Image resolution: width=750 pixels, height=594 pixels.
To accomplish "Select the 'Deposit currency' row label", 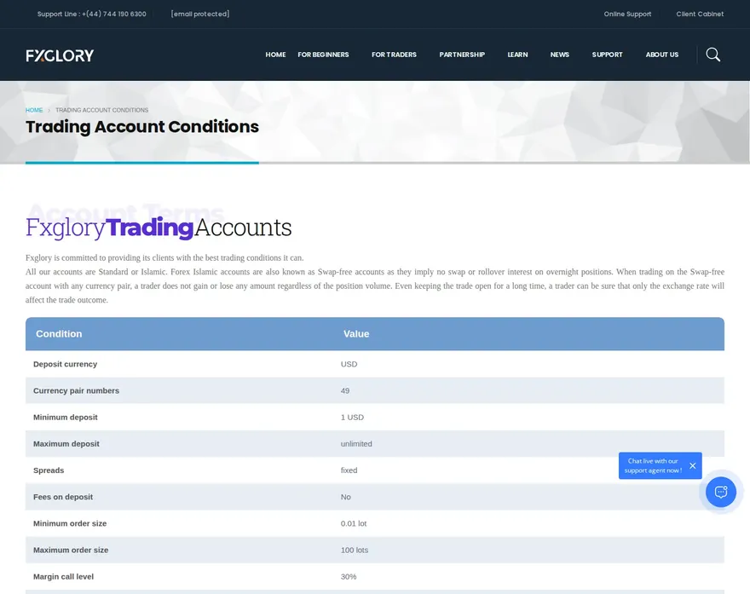I will click(65, 364).
